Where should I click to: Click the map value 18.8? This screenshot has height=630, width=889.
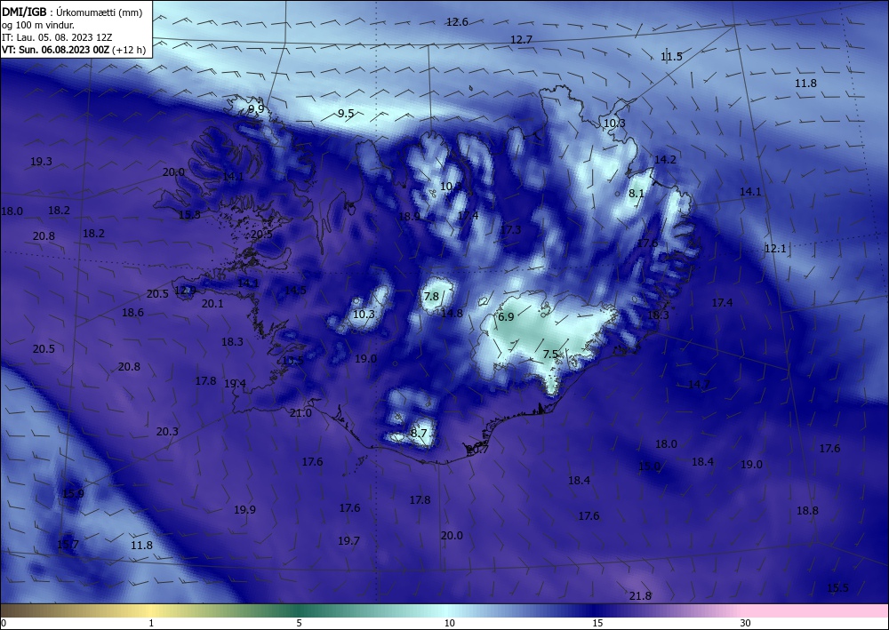click(807, 510)
